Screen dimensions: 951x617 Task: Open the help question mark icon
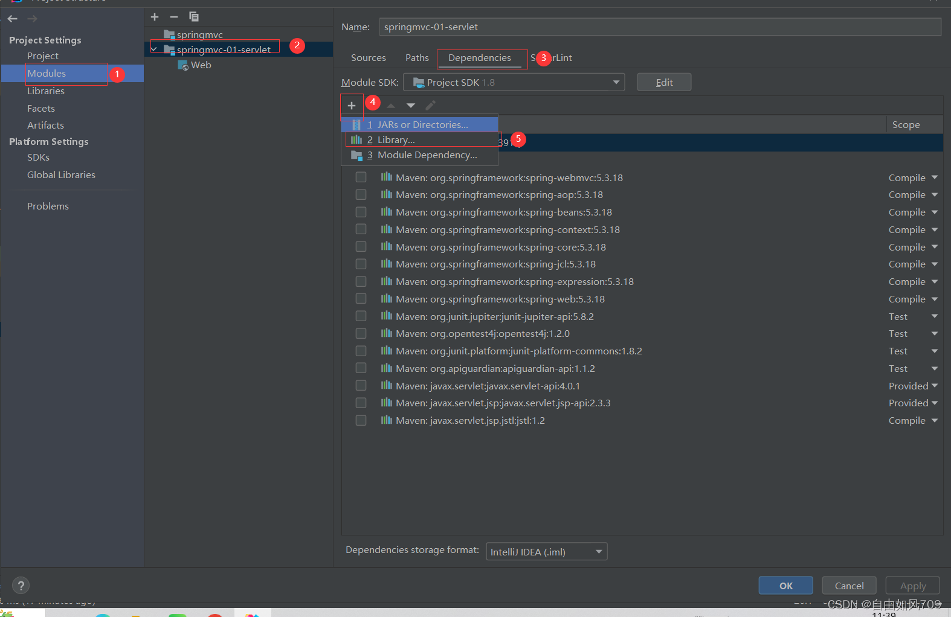[21, 585]
